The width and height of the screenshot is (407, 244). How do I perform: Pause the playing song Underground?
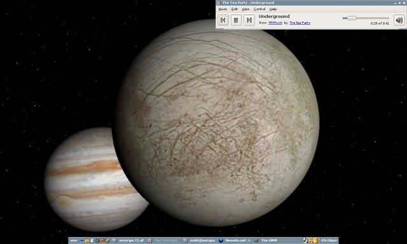tap(236, 20)
